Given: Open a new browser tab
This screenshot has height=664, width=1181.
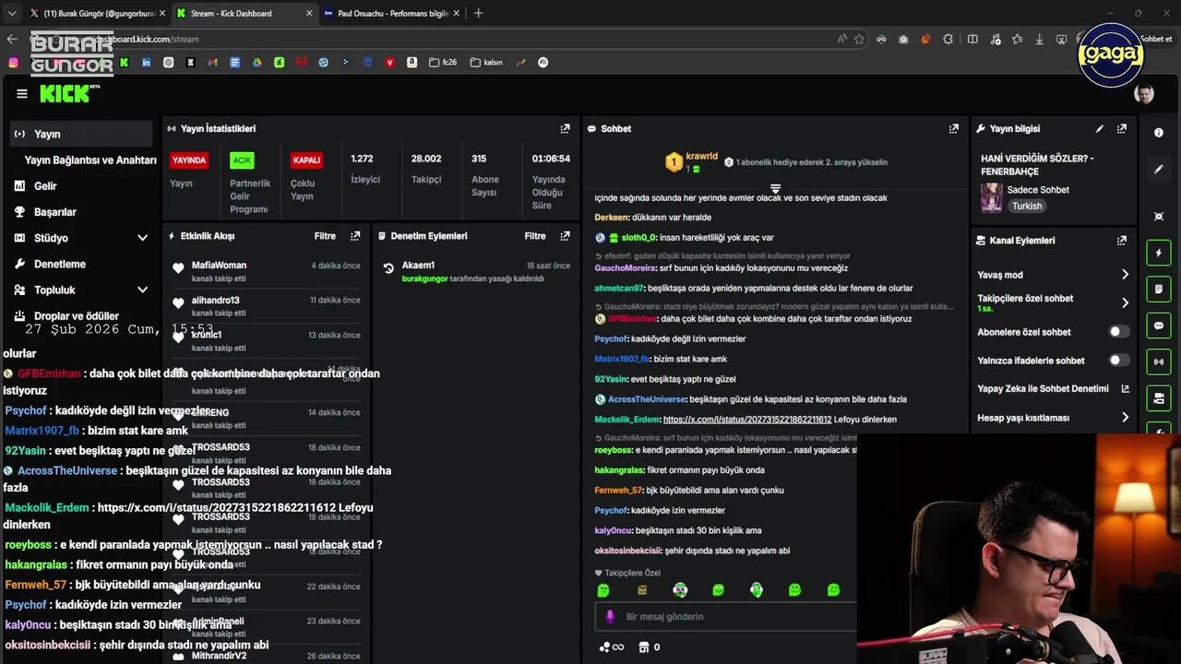Looking at the screenshot, I should 478,13.
